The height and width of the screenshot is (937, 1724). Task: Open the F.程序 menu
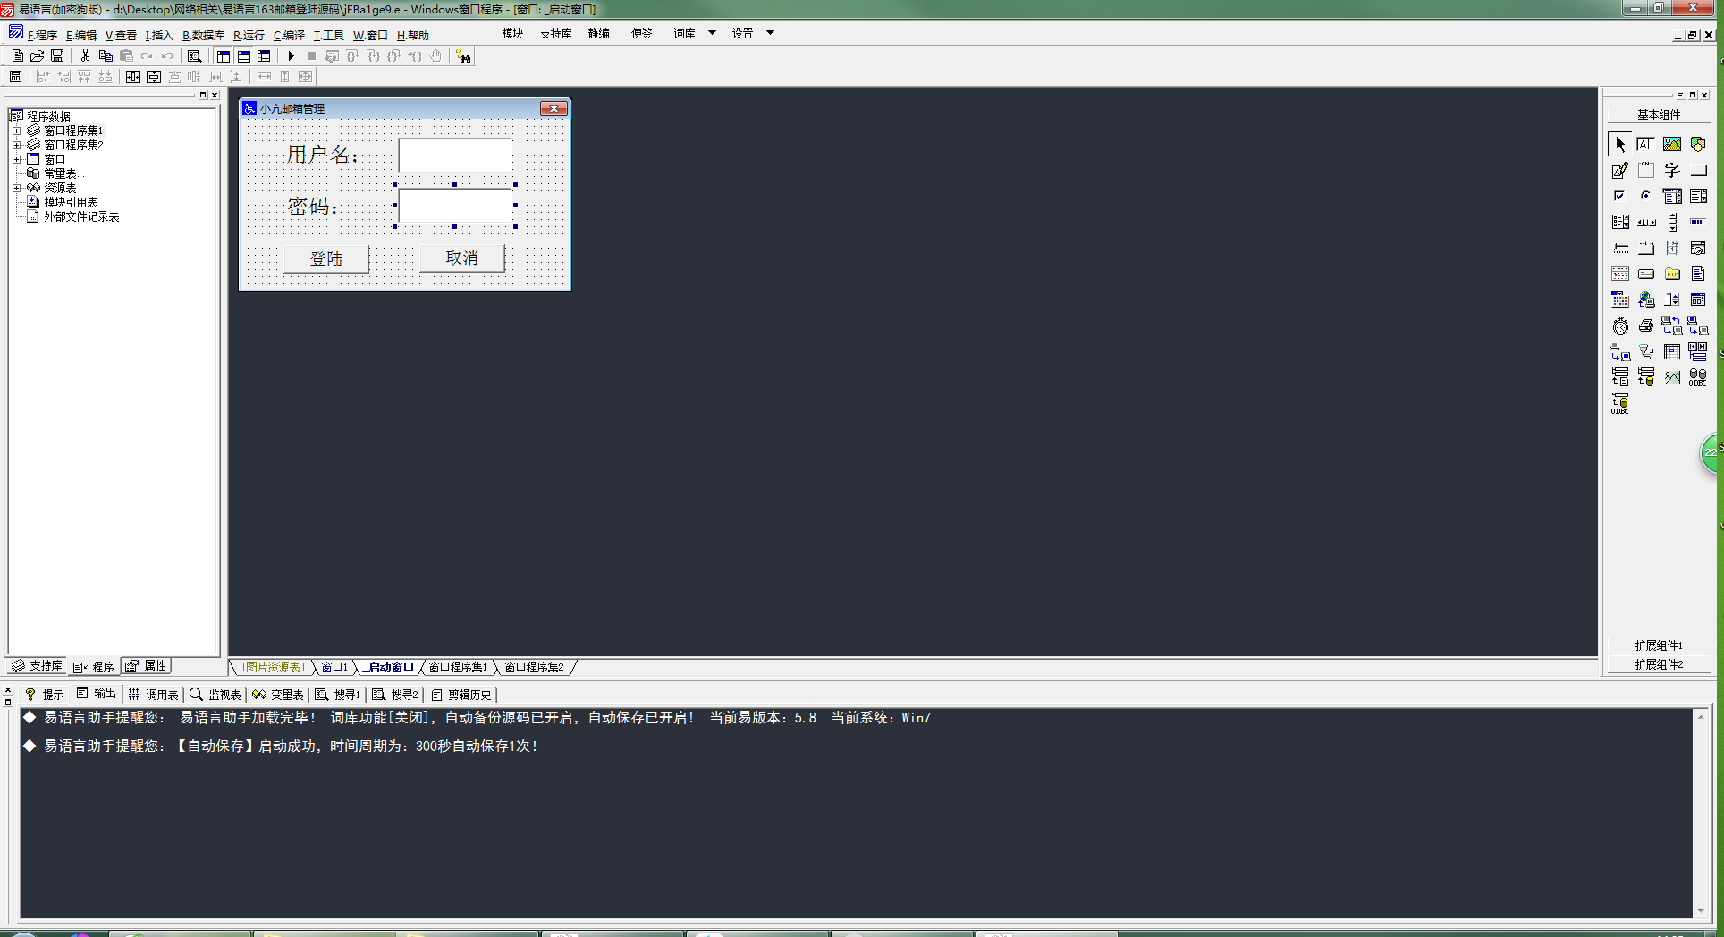(42, 36)
